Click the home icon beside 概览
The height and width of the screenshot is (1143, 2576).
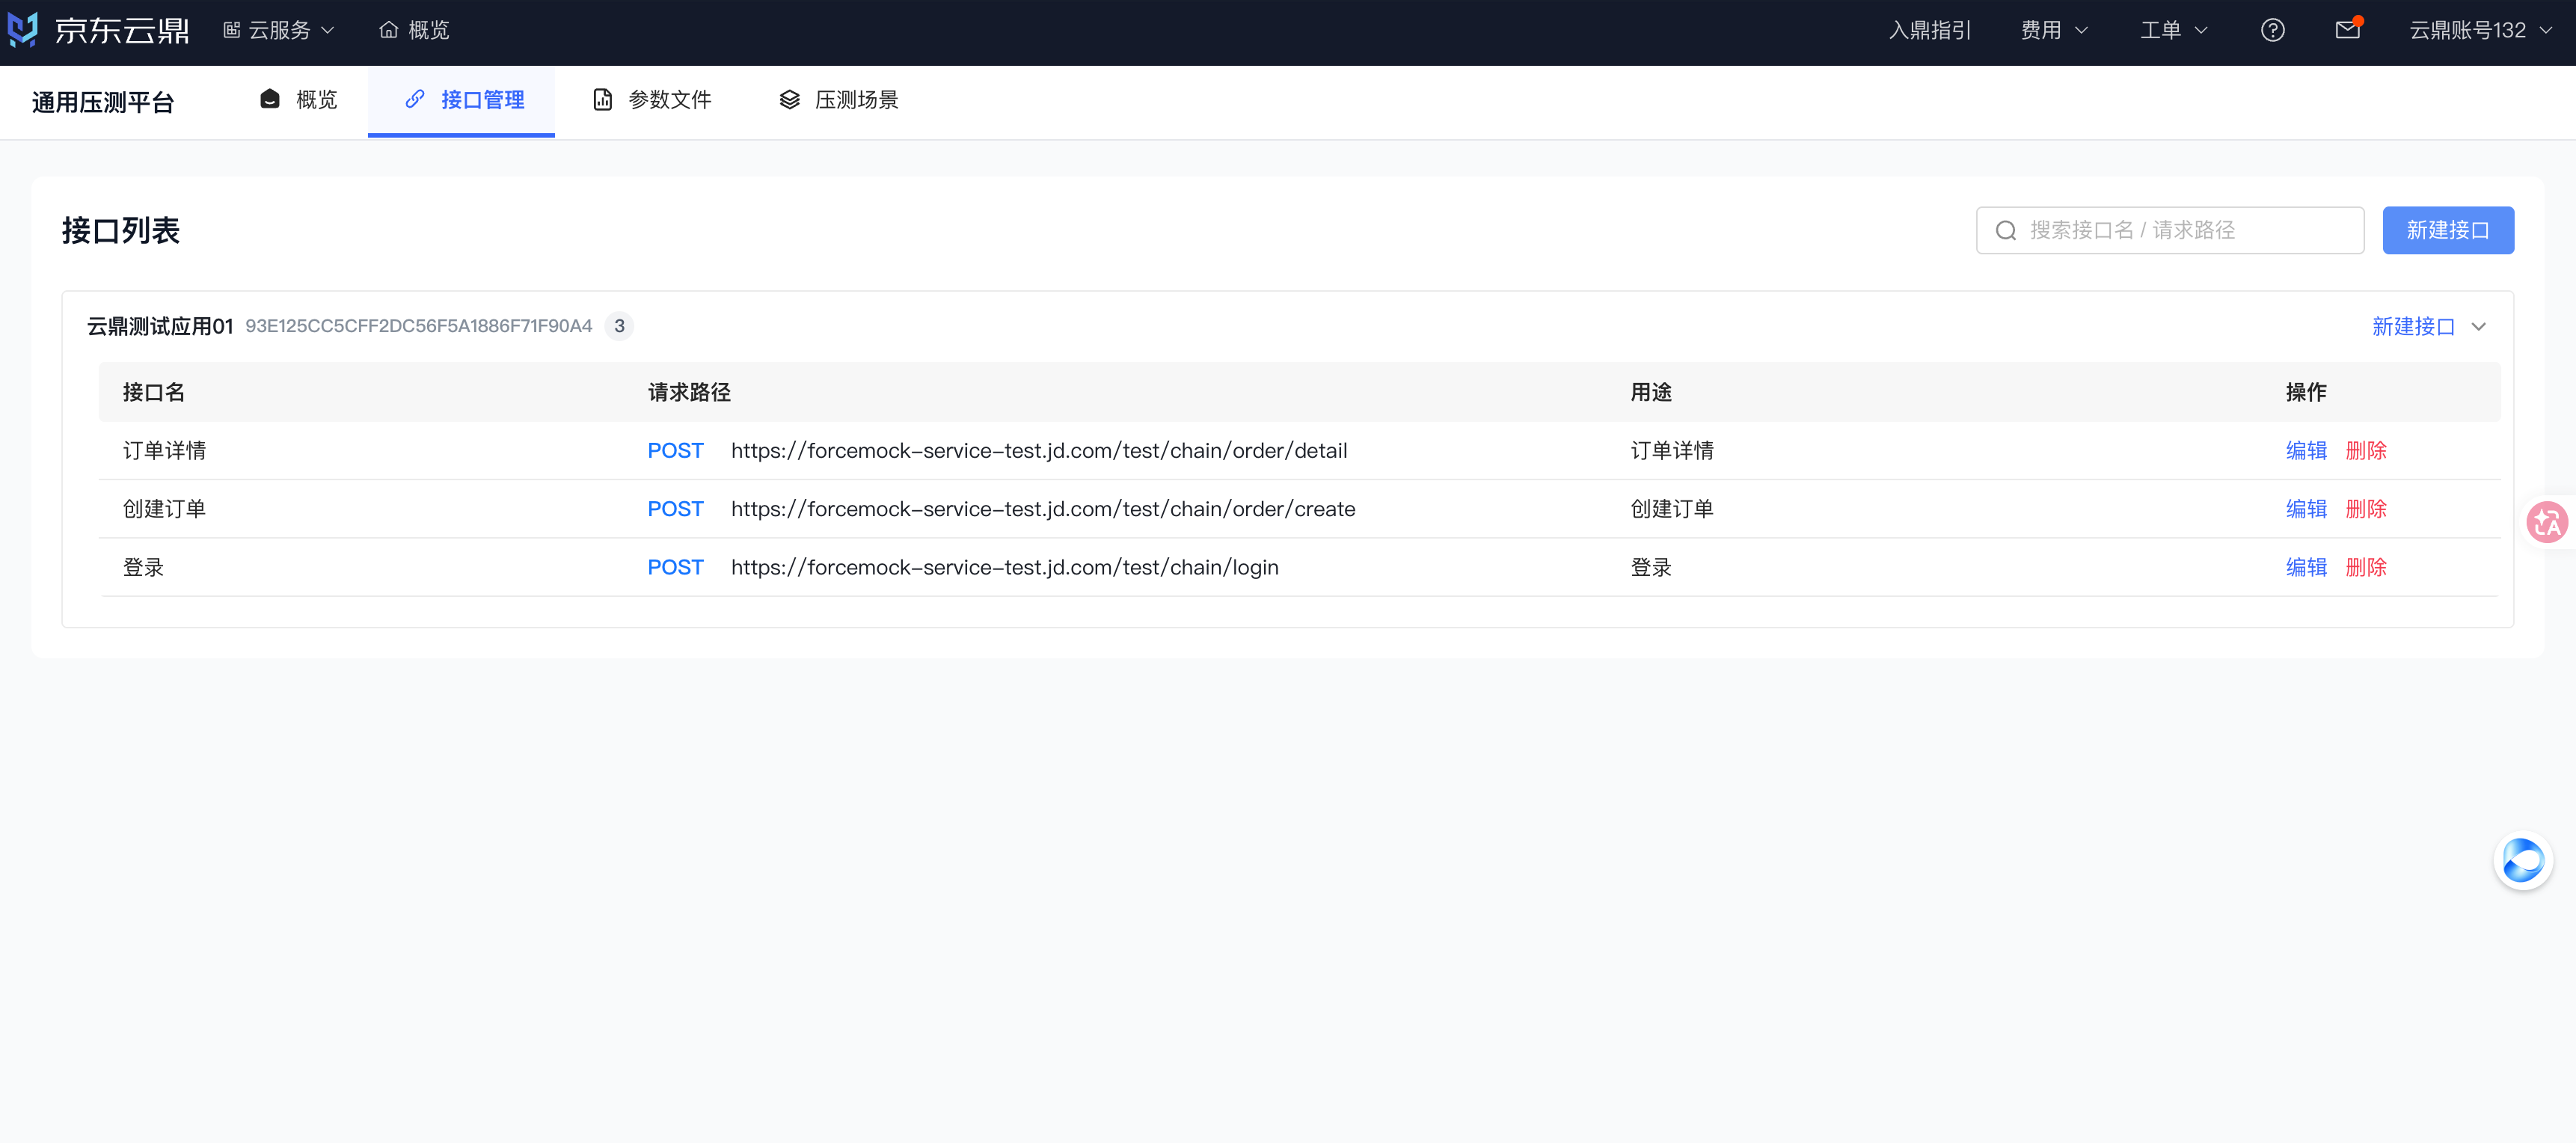tap(388, 30)
